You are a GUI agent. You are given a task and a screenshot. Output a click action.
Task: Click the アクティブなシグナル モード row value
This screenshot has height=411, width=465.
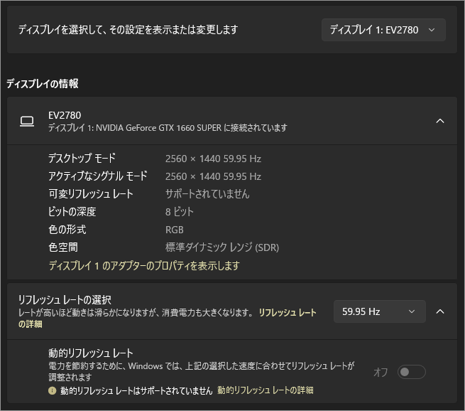213,176
